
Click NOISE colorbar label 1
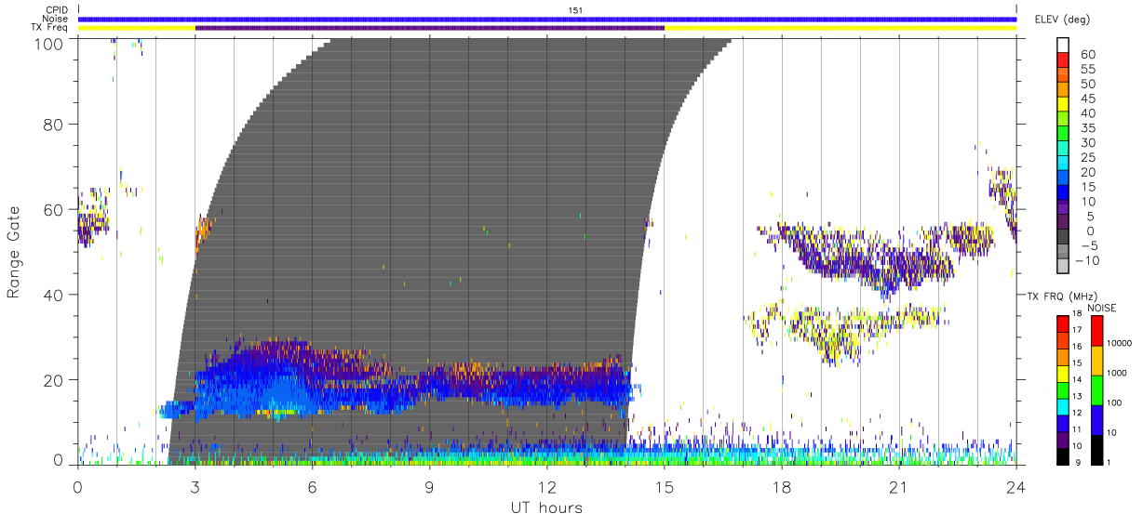(x=1109, y=462)
